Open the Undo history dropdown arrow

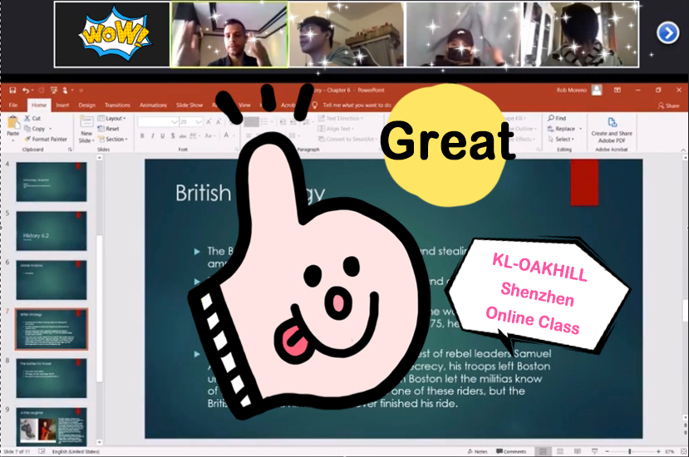[32, 91]
